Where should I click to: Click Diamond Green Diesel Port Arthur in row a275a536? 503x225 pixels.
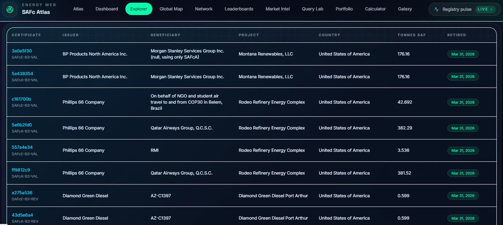tap(273, 196)
